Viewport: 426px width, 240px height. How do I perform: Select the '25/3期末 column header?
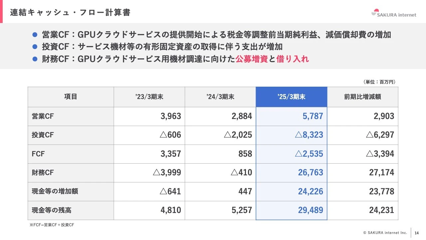pyautogui.click(x=291, y=97)
